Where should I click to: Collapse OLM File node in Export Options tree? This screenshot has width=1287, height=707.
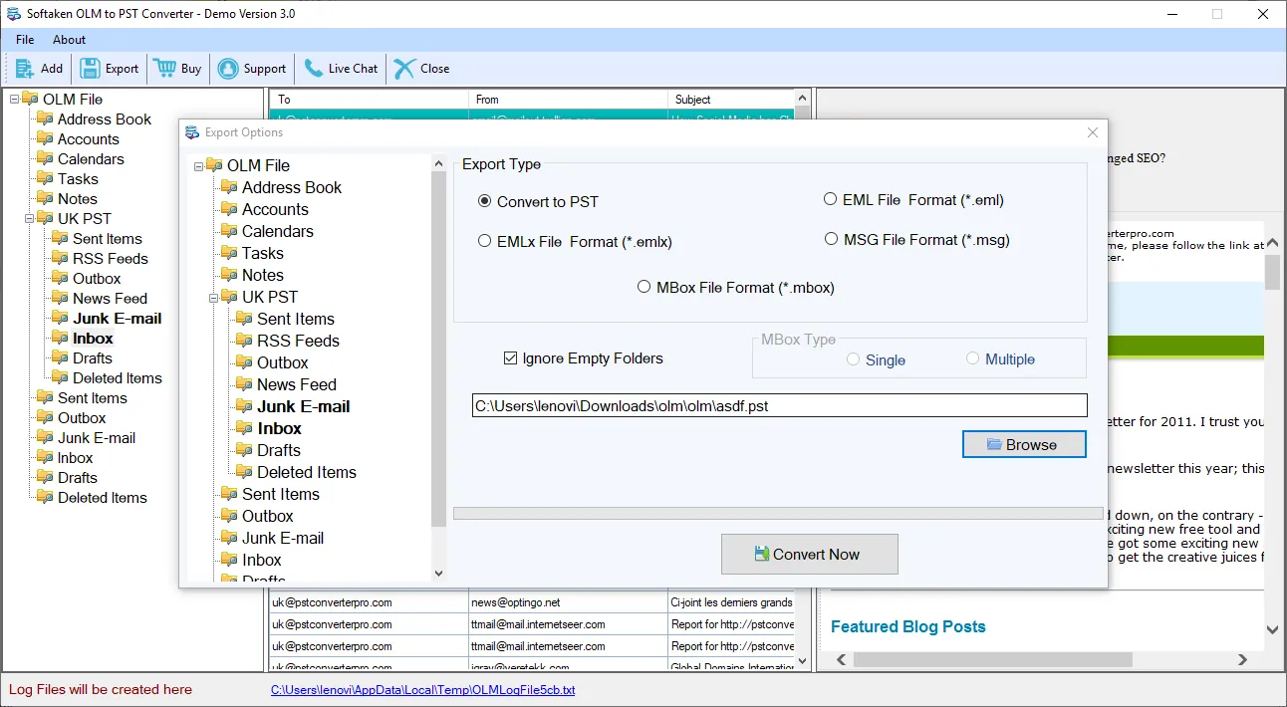199,165
